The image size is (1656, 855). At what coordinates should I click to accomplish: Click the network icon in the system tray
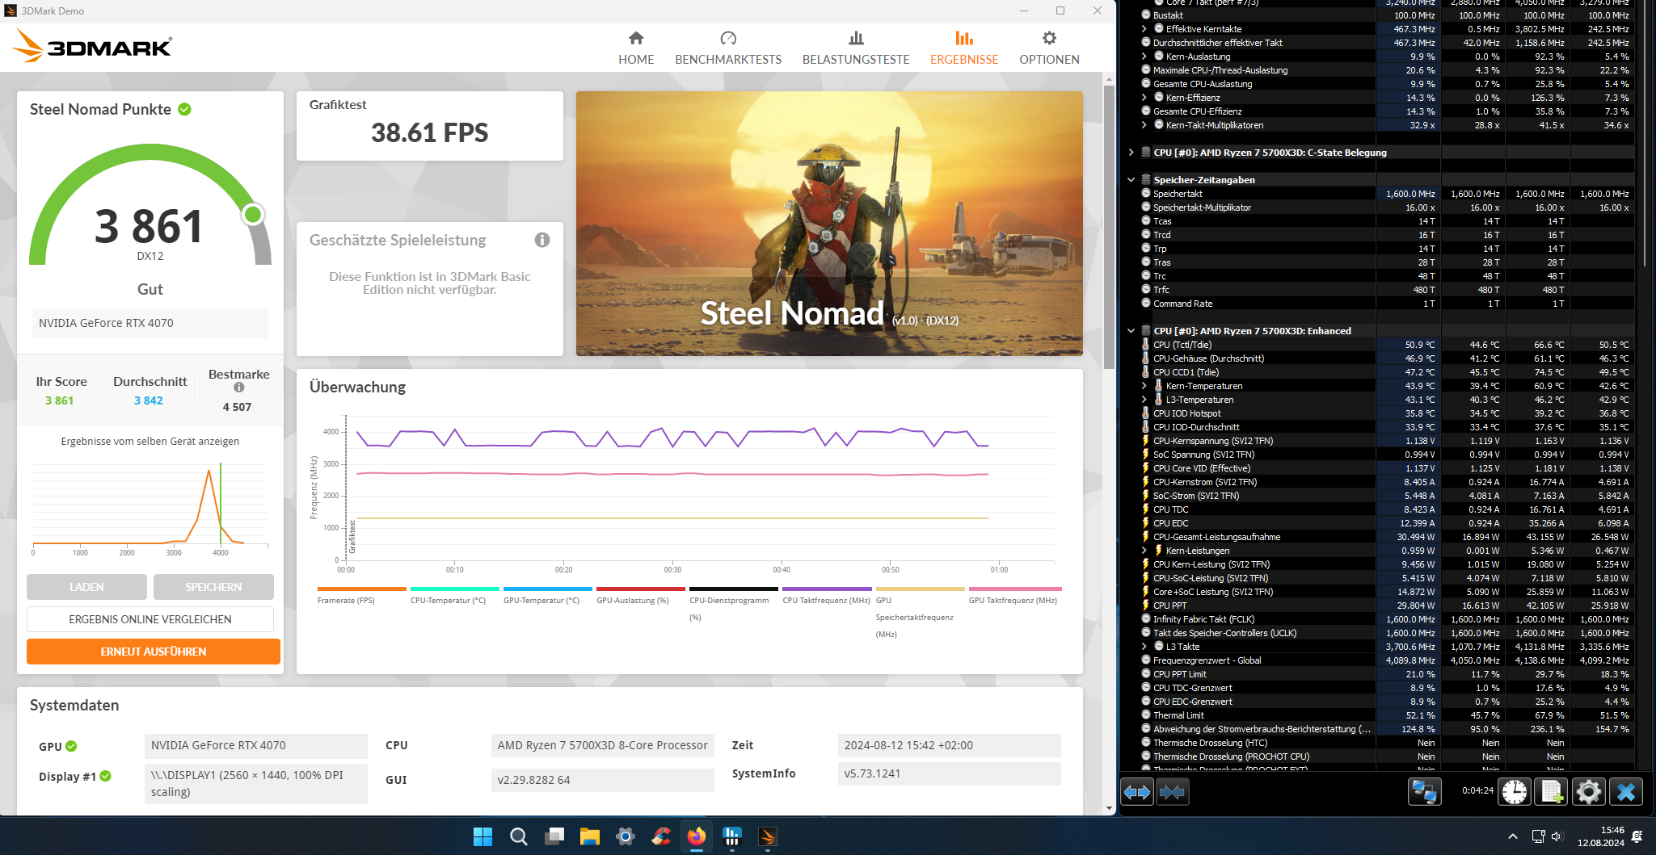tap(1538, 836)
